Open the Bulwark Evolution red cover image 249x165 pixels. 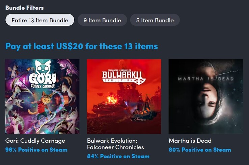tap(124, 96)
